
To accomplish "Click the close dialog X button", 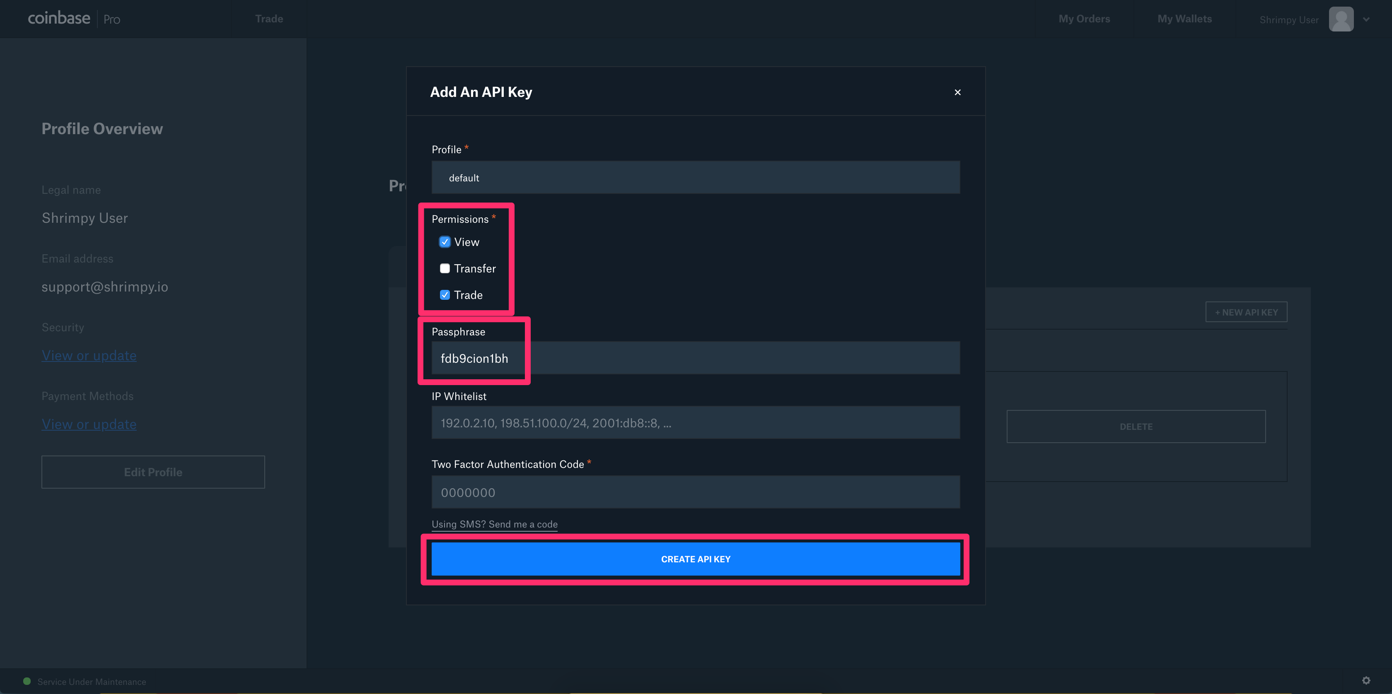I will point(958,92).
